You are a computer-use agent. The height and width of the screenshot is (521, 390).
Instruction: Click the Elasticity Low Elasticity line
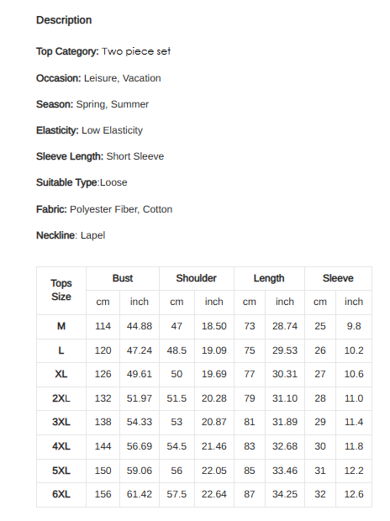(89, 130)
